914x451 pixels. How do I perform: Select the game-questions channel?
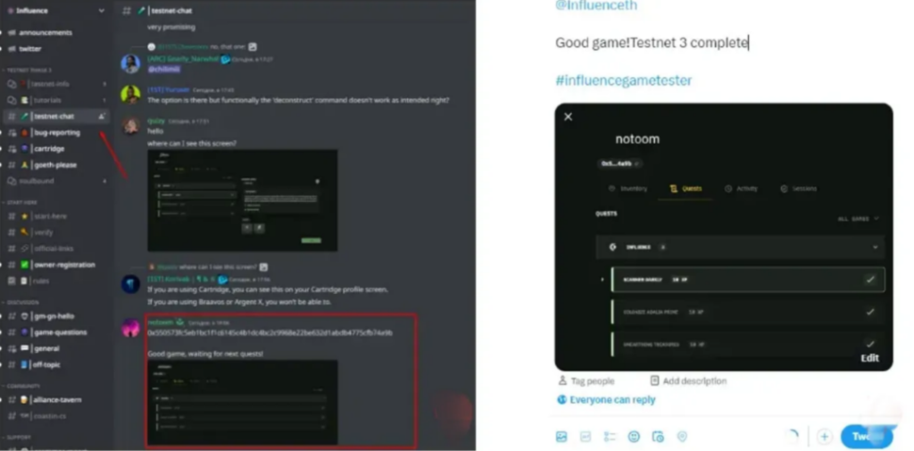[60, 332]
